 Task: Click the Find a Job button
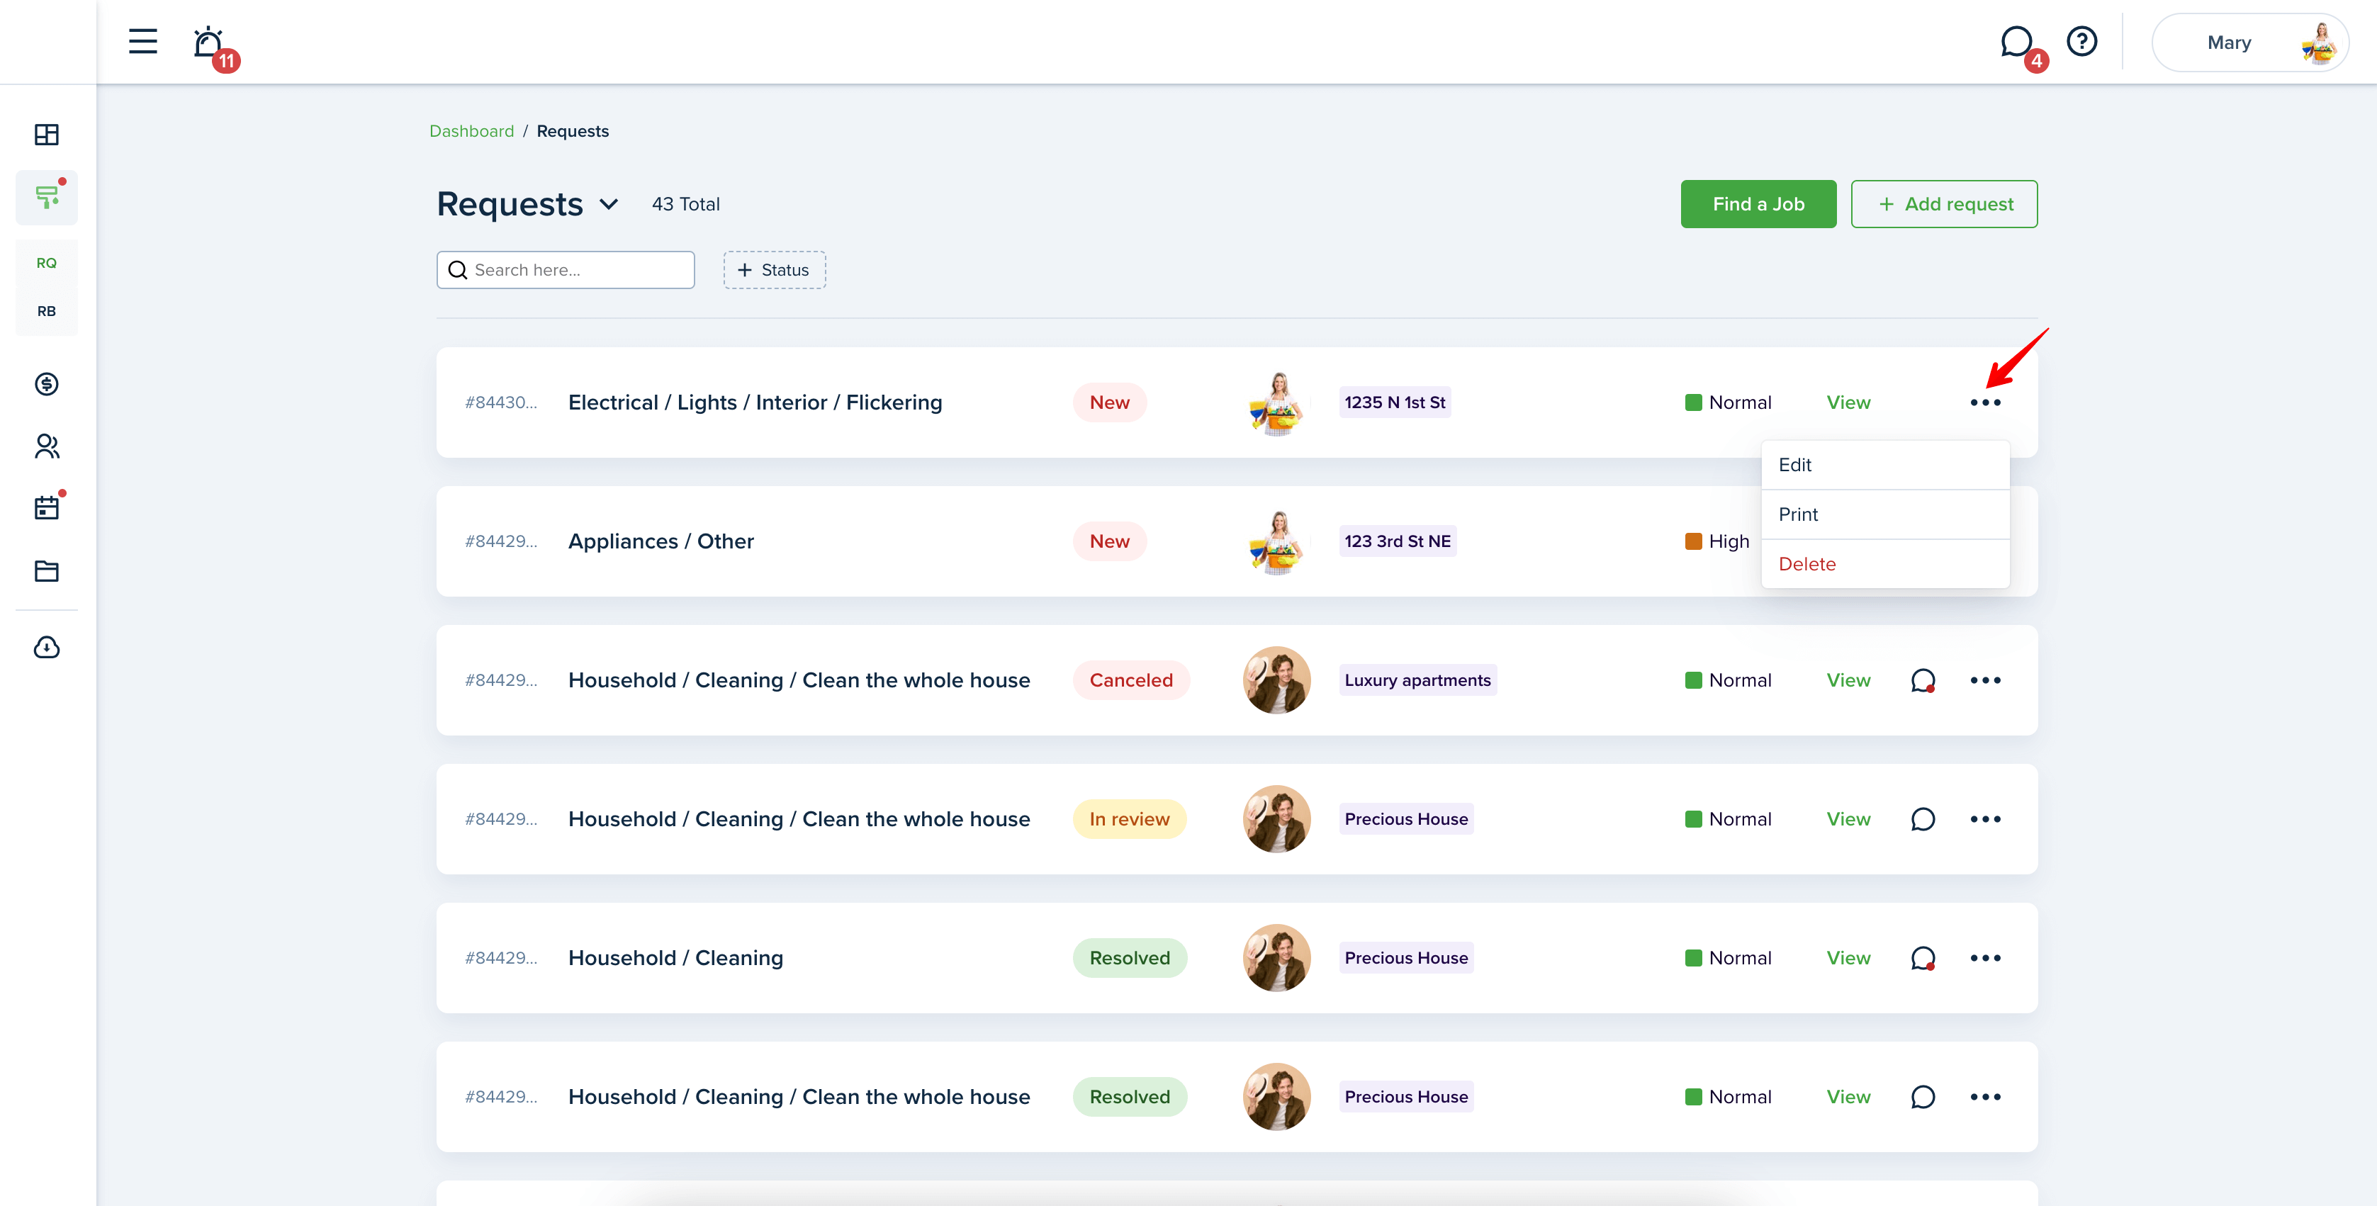tap(1758, 204)
